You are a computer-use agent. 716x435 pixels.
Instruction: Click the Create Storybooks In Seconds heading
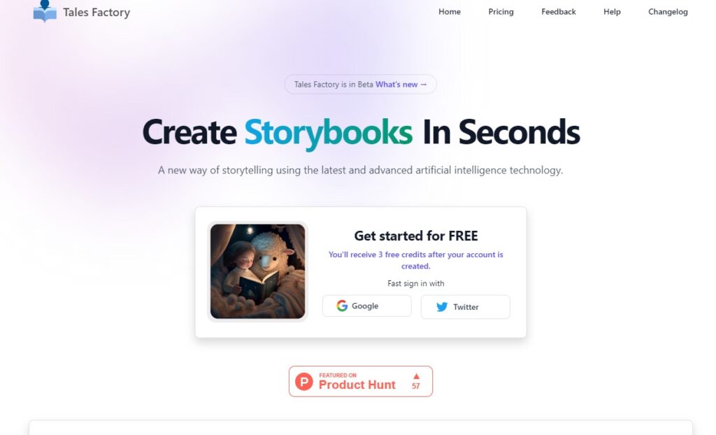[361, 132]
